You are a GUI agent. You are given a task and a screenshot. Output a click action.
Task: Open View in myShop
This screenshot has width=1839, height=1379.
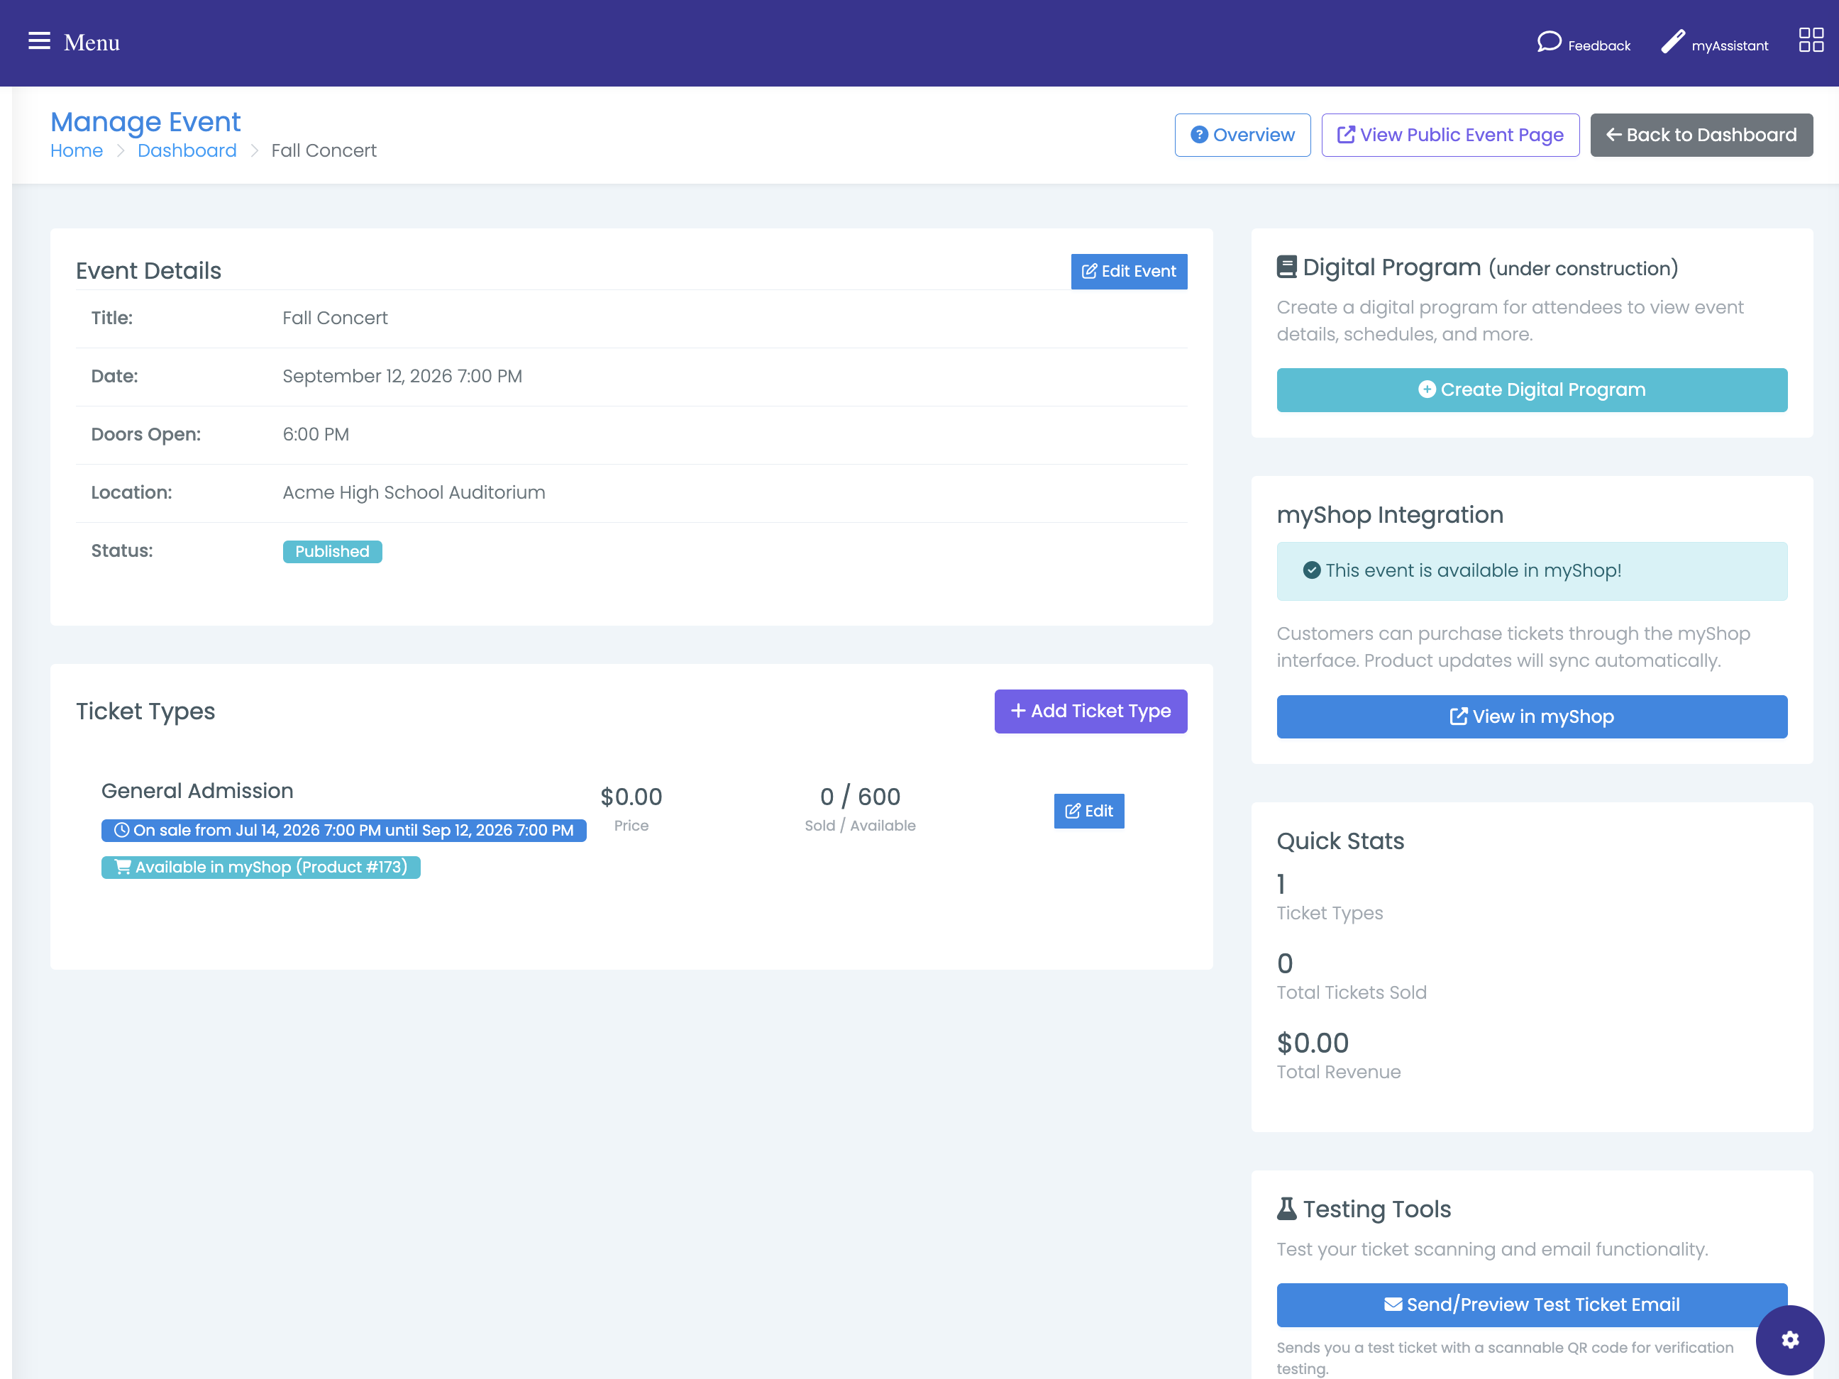1531,716
